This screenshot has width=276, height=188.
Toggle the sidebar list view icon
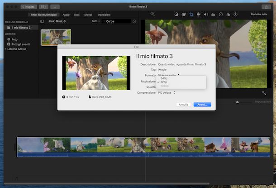42,21
